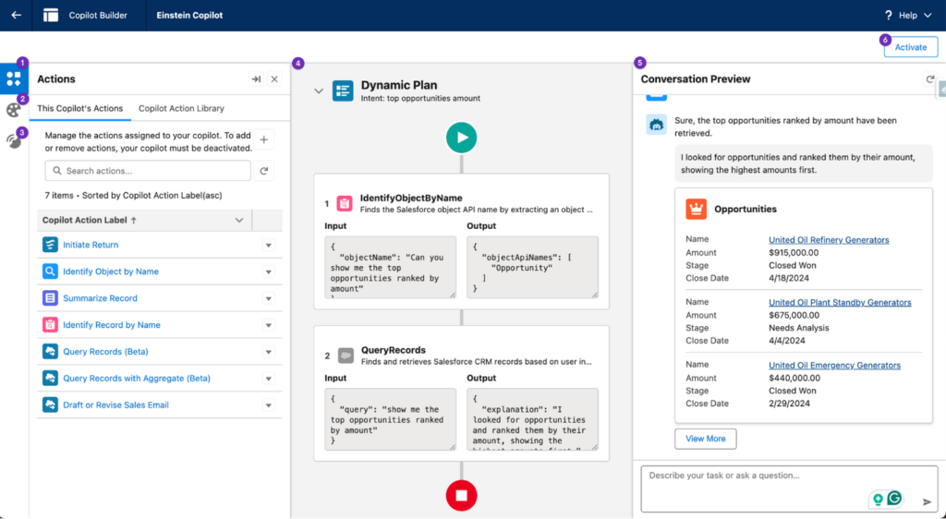Switch to This Copilot's Actions tab

point(79,108)
